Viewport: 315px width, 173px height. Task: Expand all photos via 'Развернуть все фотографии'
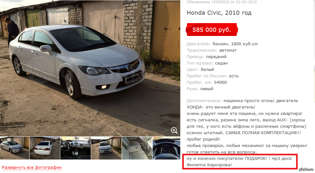32,167
